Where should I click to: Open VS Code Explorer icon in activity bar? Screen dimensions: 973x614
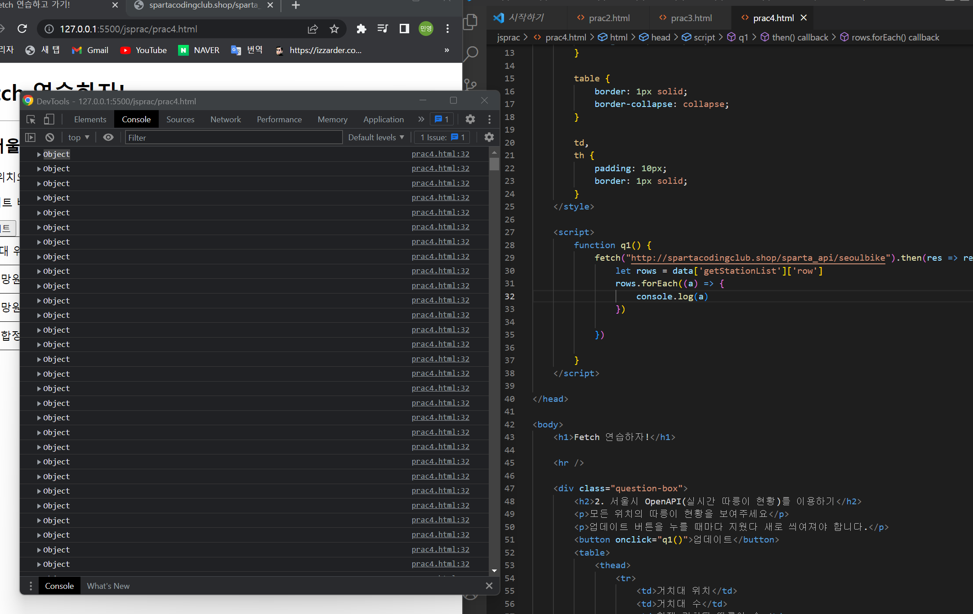(x=470, y=22)
